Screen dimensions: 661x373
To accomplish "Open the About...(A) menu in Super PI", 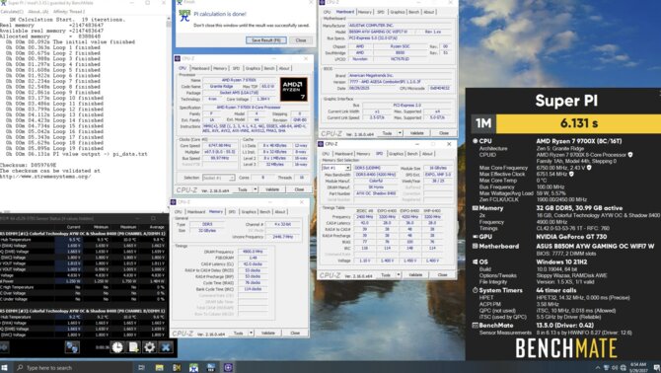I will coord(37,12).
